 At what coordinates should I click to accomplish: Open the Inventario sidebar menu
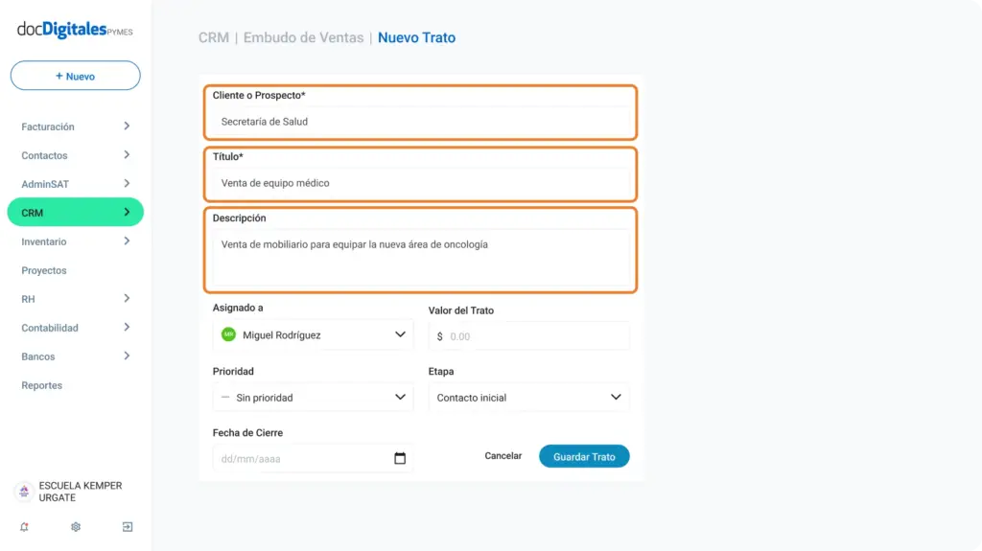point(75,241)
